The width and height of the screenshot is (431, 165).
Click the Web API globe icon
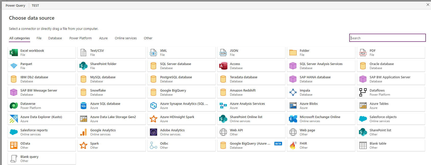pyautogui.click(x=223, y=132)
